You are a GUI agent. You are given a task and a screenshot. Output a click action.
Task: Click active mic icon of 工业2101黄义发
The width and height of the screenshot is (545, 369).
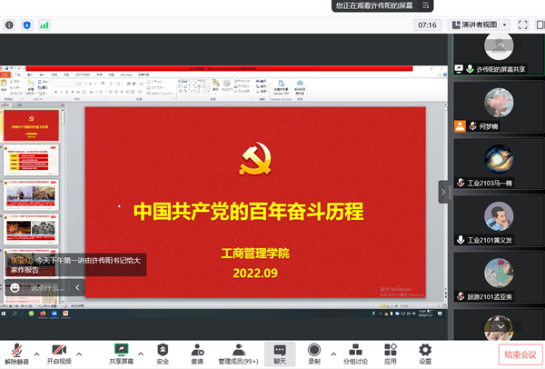pyautogui.click(x=461, y=240)
